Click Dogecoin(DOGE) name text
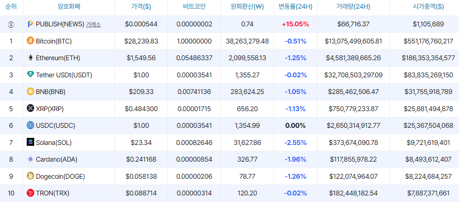Screen dimensions: 459x202 coord(60,177)
